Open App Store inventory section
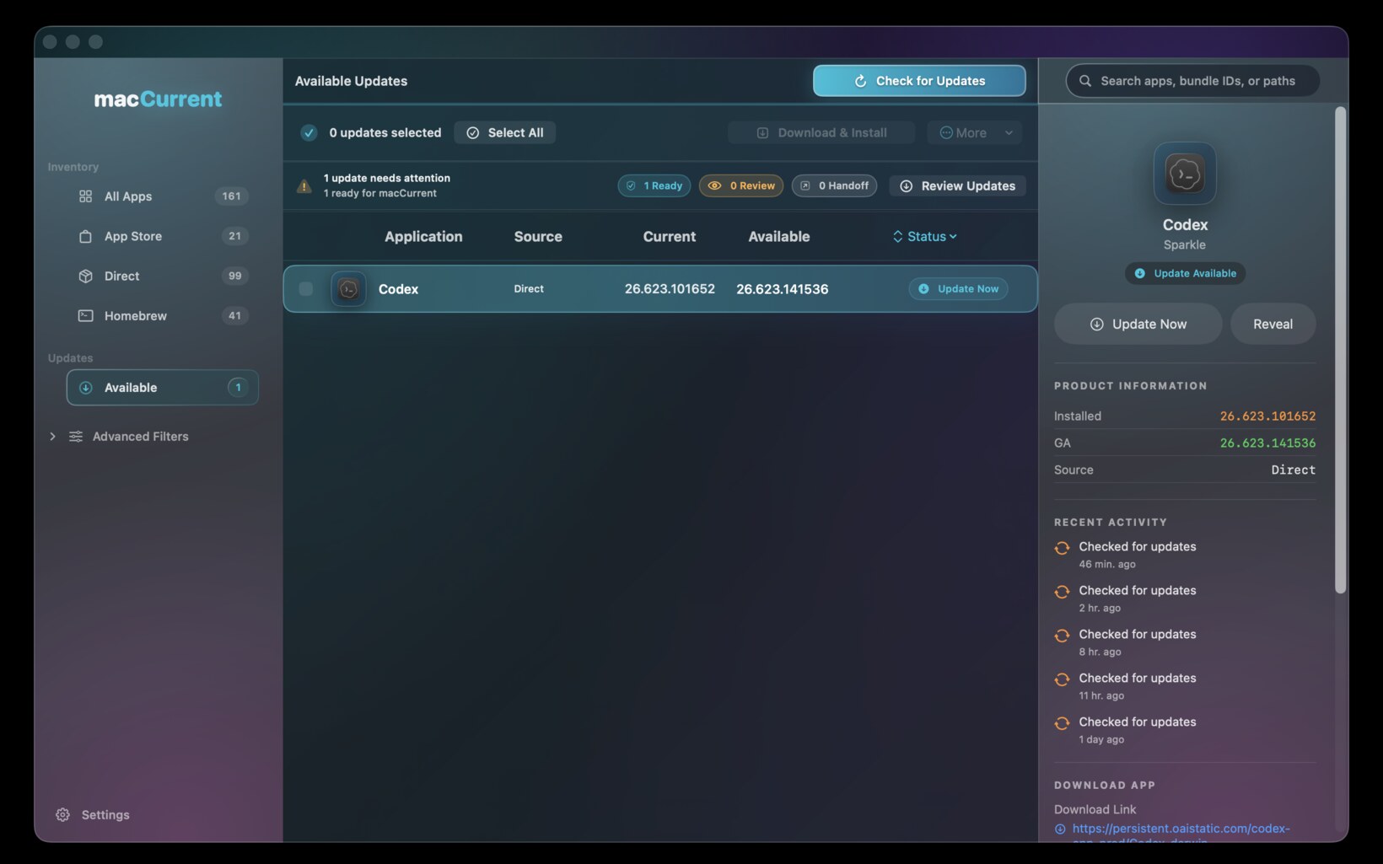The image size is (1383, 864). tap(162, 236)
